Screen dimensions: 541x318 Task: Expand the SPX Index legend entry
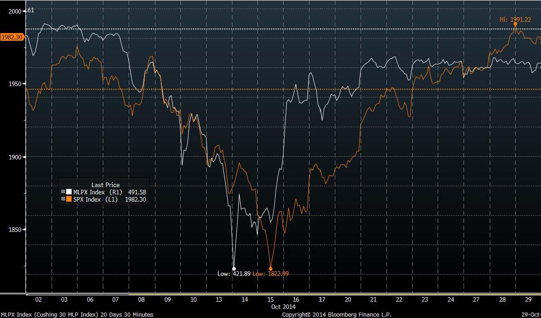pyautogui.click(x=63, y=199)
